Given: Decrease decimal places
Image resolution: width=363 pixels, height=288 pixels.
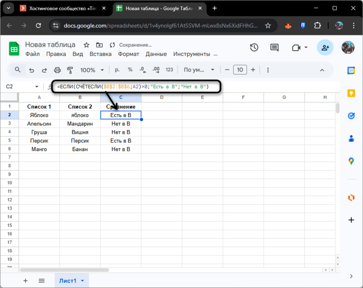Looking at the screenshot, I should pyautogui.click(x=143, y=70).
